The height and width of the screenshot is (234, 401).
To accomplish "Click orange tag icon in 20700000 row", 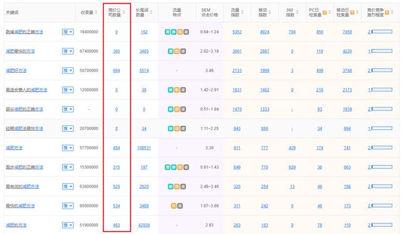I will (x=177, y=129).
